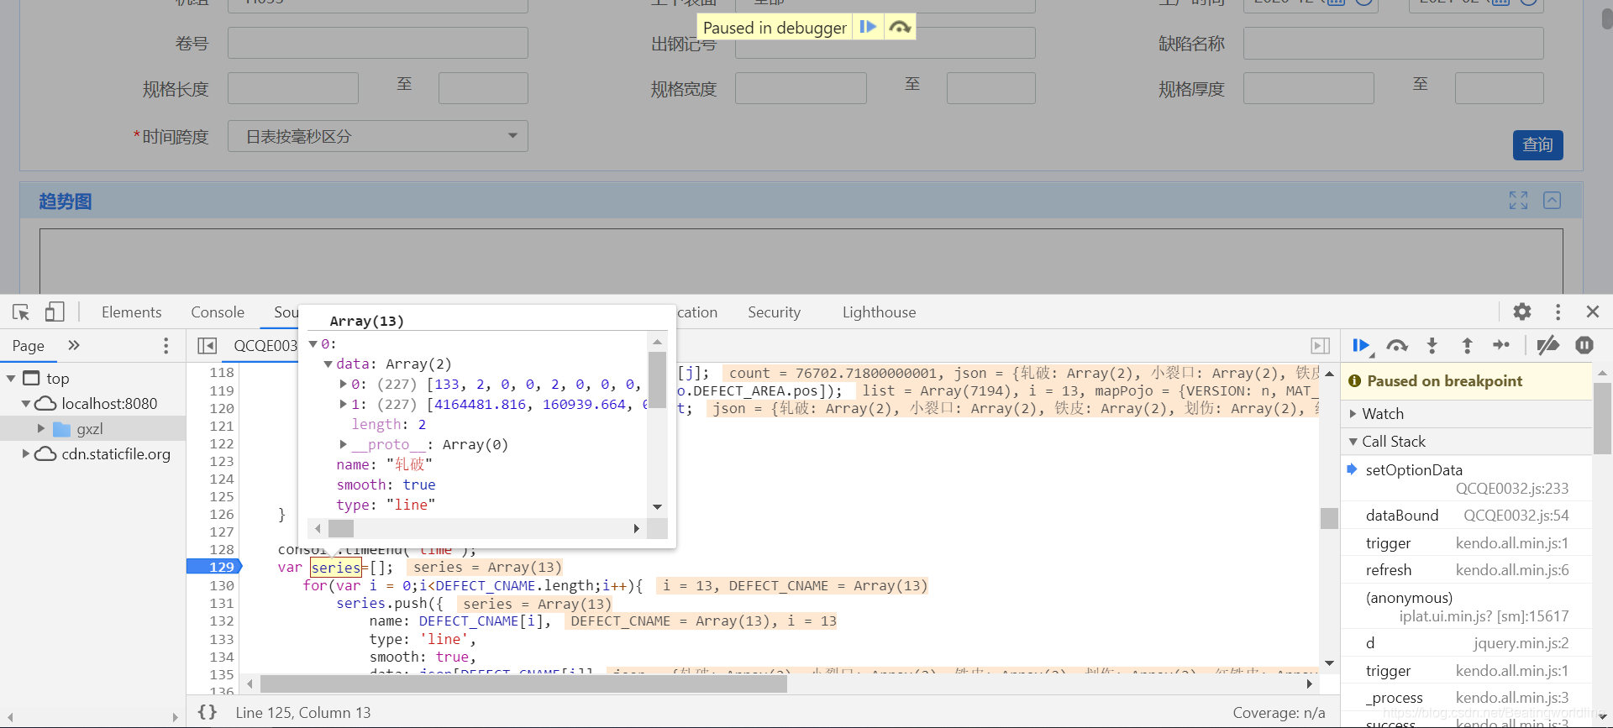Toggle pause on exceptions button
This screenshot has width=1613, height=728.
(1584, 345)
